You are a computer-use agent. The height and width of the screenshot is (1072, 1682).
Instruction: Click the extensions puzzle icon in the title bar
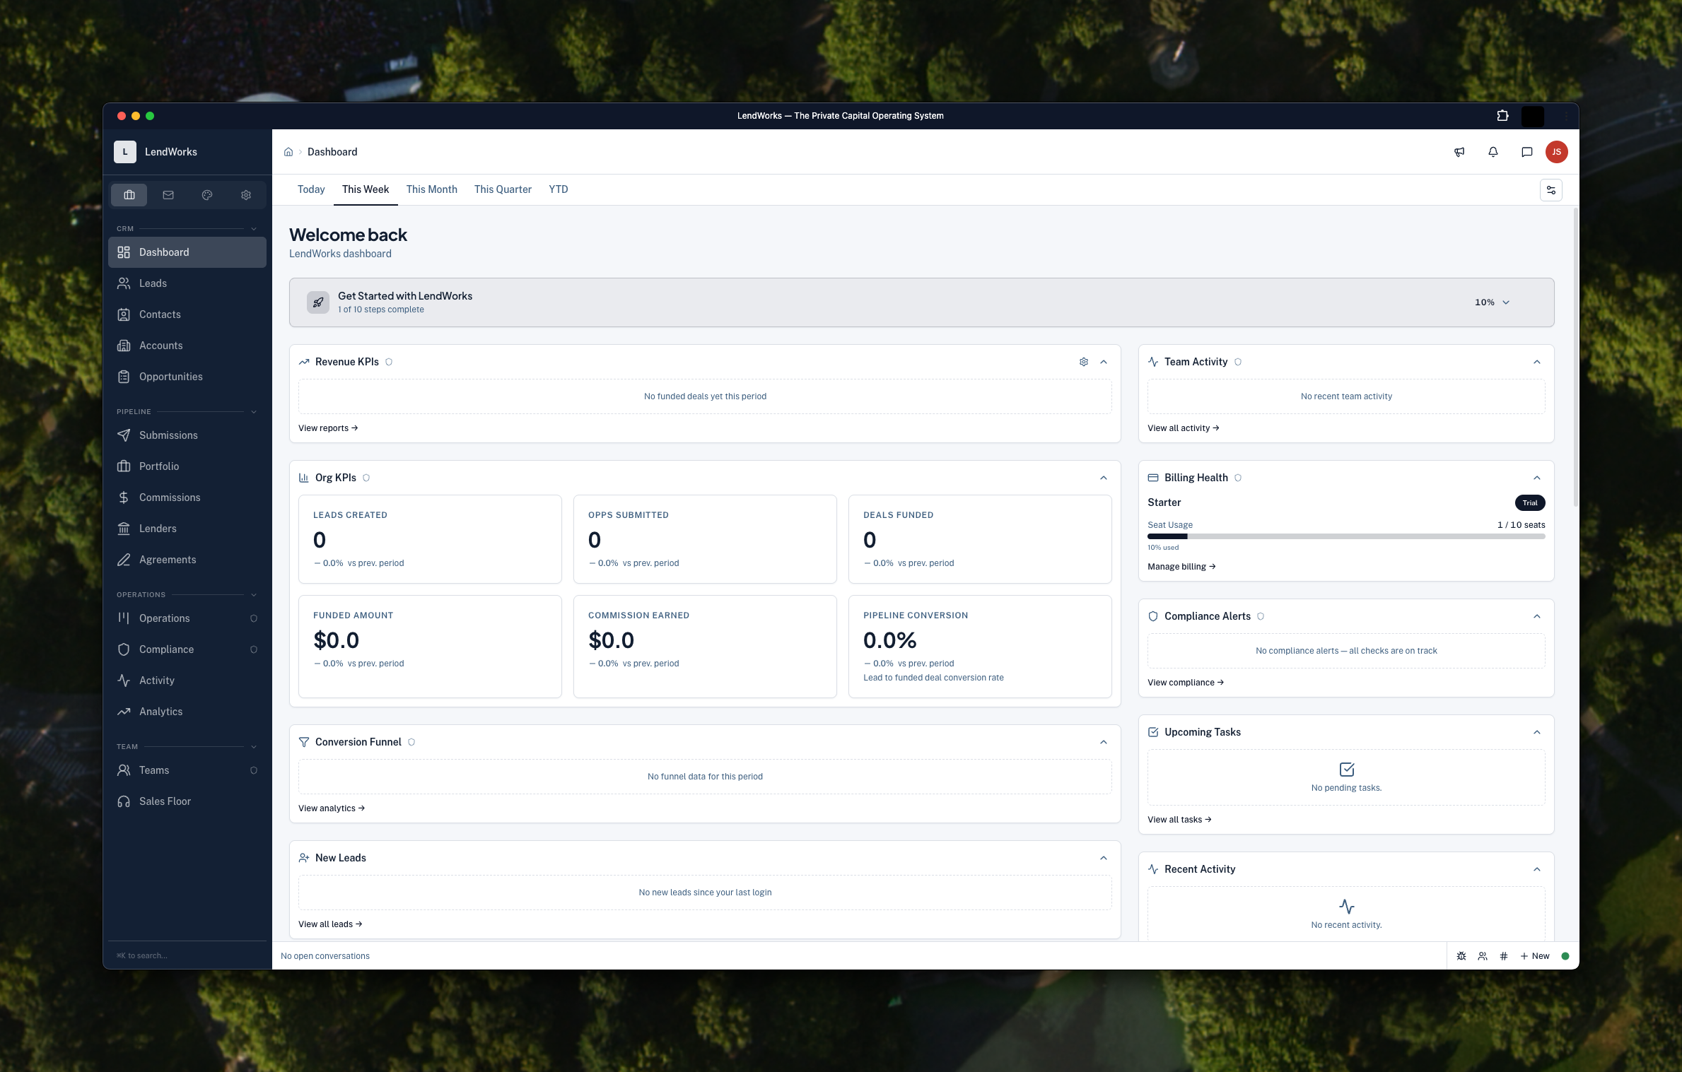(x=1503, y=116)
